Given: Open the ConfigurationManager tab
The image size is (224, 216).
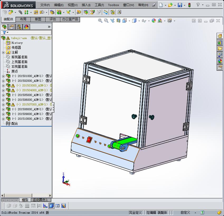Looking at the screenshot, I should 19,27.
